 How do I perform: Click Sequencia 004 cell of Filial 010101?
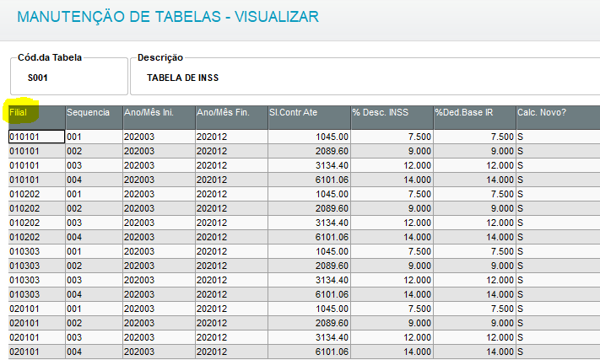pos(95,180)
